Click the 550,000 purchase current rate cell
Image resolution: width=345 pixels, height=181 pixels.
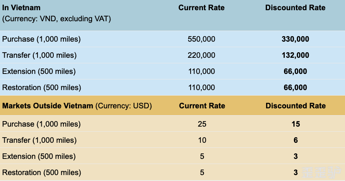pos(201,39)
